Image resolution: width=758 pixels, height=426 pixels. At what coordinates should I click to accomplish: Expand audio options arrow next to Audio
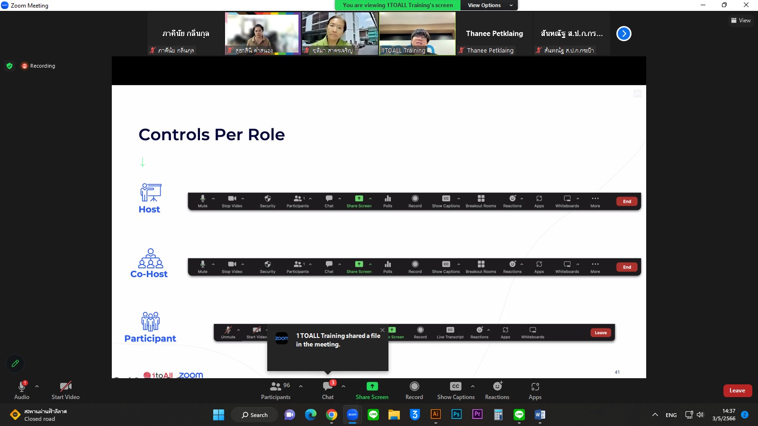[37, 386]
